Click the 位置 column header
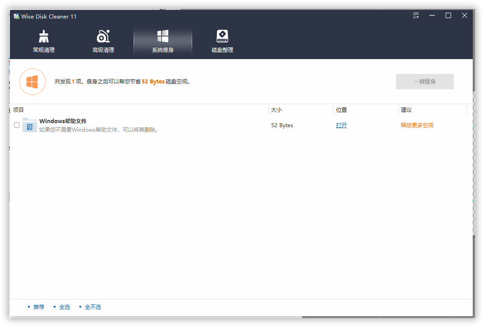 click(x=341, y=110)
